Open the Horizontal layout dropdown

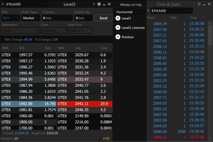coord(130,12)
